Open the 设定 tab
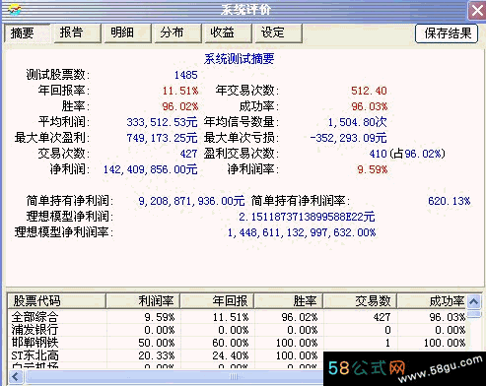 pos(278,32)
